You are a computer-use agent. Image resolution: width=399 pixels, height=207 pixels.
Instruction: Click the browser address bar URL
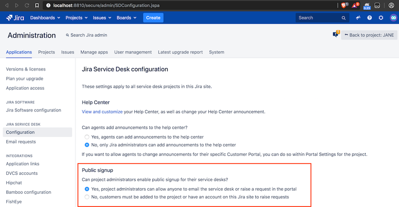pos(106,5)
